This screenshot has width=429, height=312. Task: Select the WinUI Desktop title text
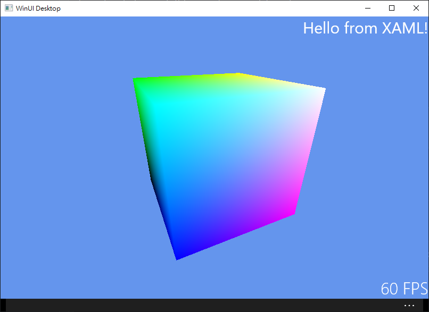(x=39, y=8)
